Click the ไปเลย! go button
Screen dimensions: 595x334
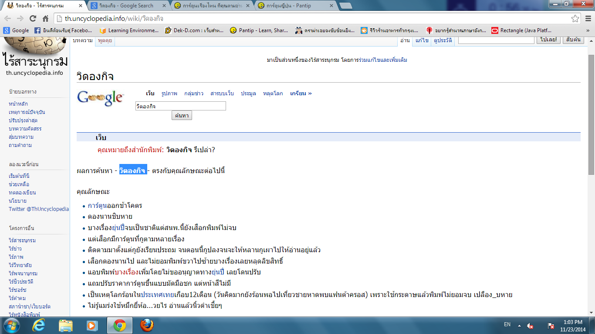tap(548, 40)
